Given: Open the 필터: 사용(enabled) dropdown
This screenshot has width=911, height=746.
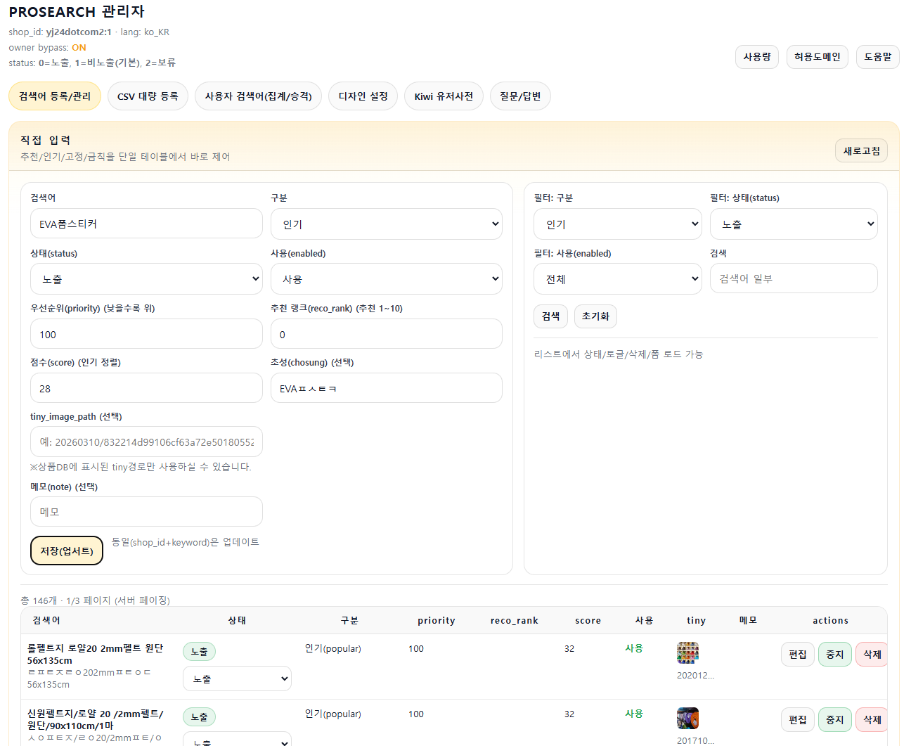Looking at the screenshot, I should pyautogui.click(x=617, y=279).
